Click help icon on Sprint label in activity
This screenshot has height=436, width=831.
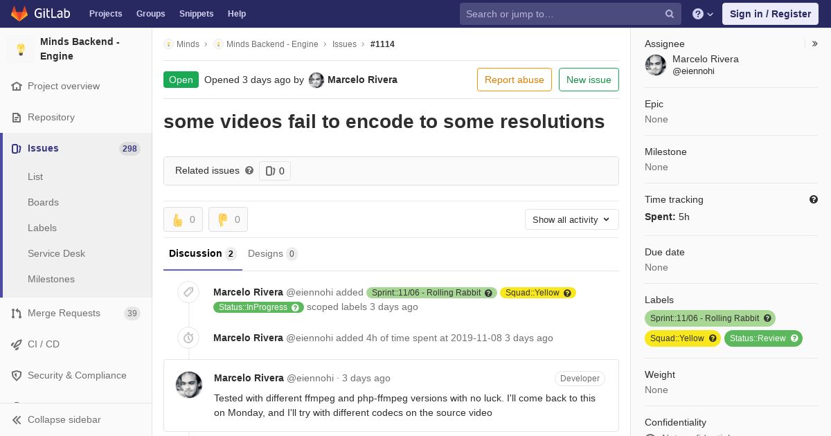(488, 293)
